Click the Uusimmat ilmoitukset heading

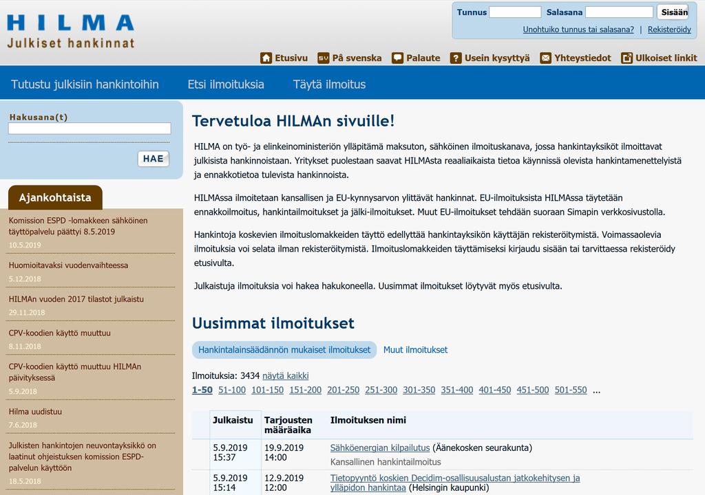(x=273, y=323)
